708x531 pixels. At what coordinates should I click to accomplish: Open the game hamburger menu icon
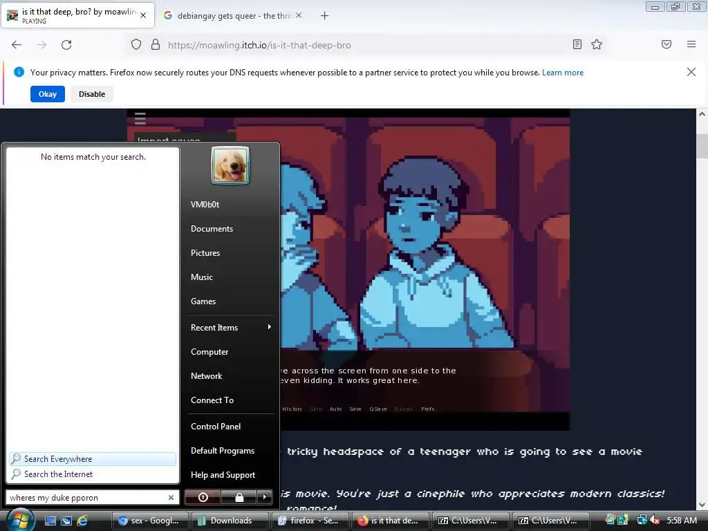tap(140, 118)
